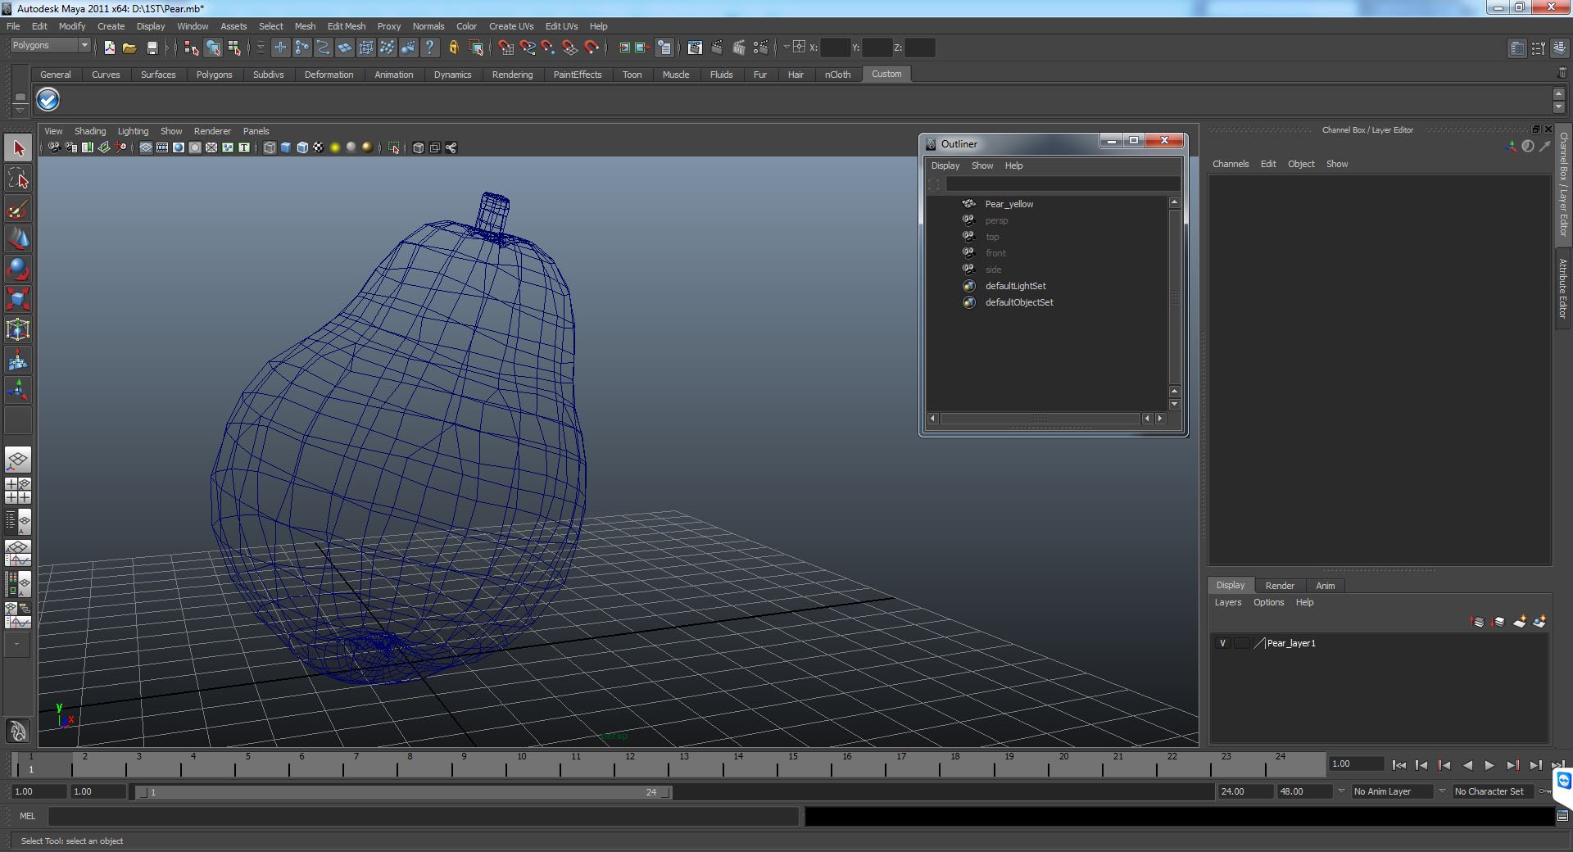Image resolution: width=1573 pixels, height=852 pixels.
Task: Open the Create UVs menu
Action: 511,26
